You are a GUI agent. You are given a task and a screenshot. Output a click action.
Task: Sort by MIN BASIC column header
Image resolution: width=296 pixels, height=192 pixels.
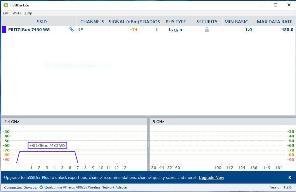[238, 22]
